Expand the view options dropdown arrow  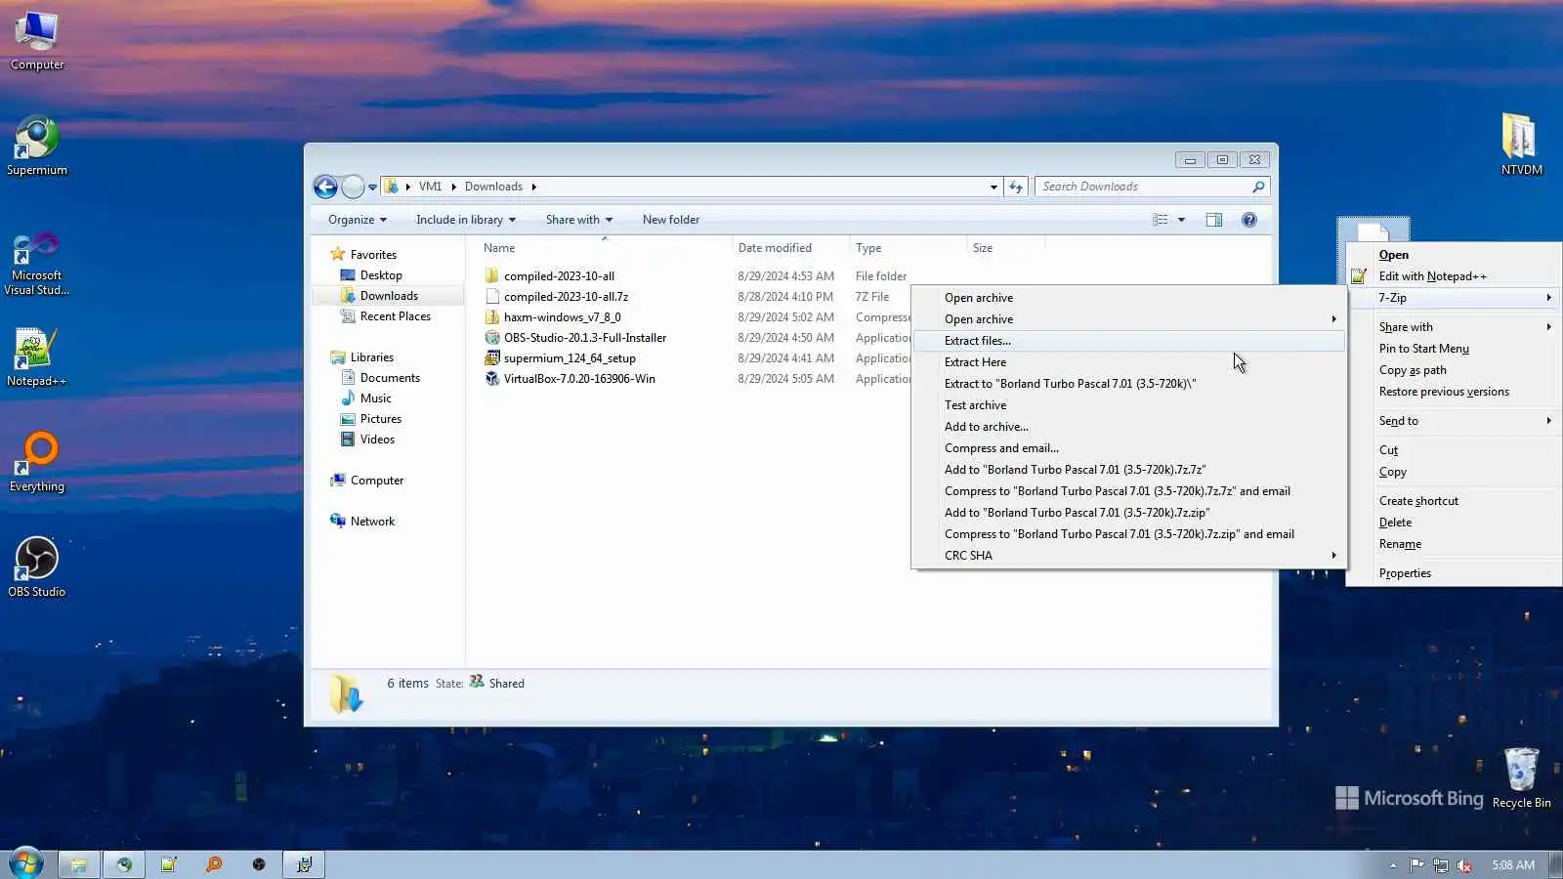click(1181, 220)
